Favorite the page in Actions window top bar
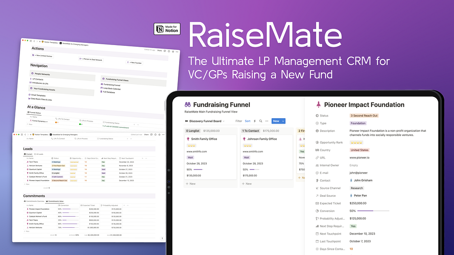 point(173,51)
